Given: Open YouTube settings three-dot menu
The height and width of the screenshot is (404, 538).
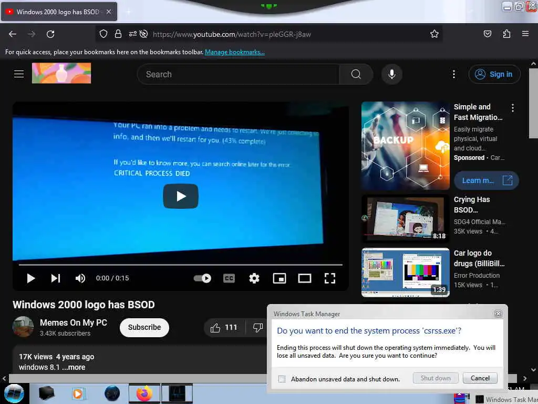Looking at the screenshot, I should point(453,74).
